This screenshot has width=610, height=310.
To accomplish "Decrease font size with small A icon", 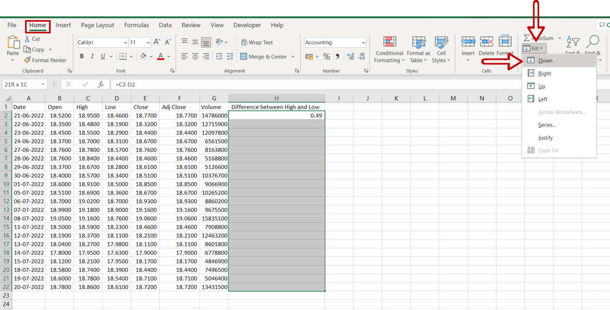I will coord(168,42).
